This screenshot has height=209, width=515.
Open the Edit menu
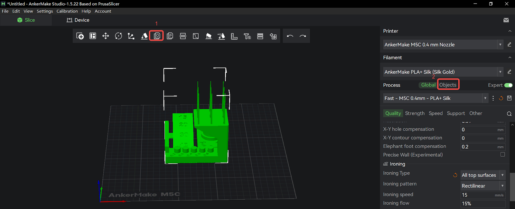(16, 11)
